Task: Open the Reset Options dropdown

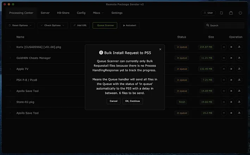Action: coord(20,25)
